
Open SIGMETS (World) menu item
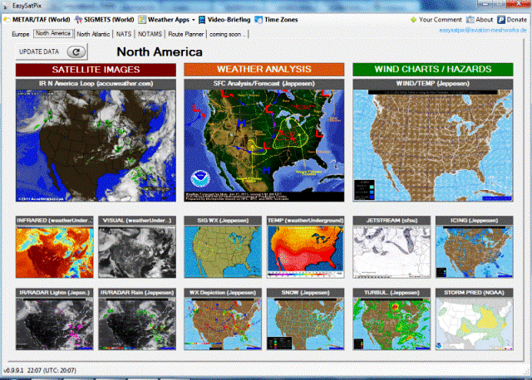[109, 20]
